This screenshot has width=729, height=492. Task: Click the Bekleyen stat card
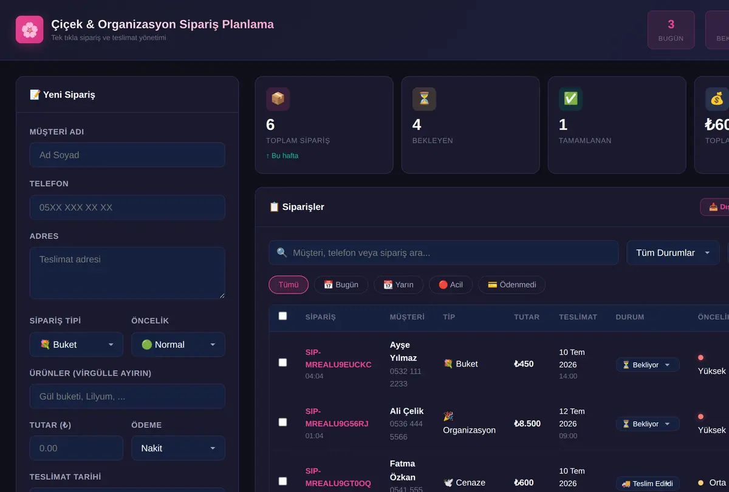(470, 125)
